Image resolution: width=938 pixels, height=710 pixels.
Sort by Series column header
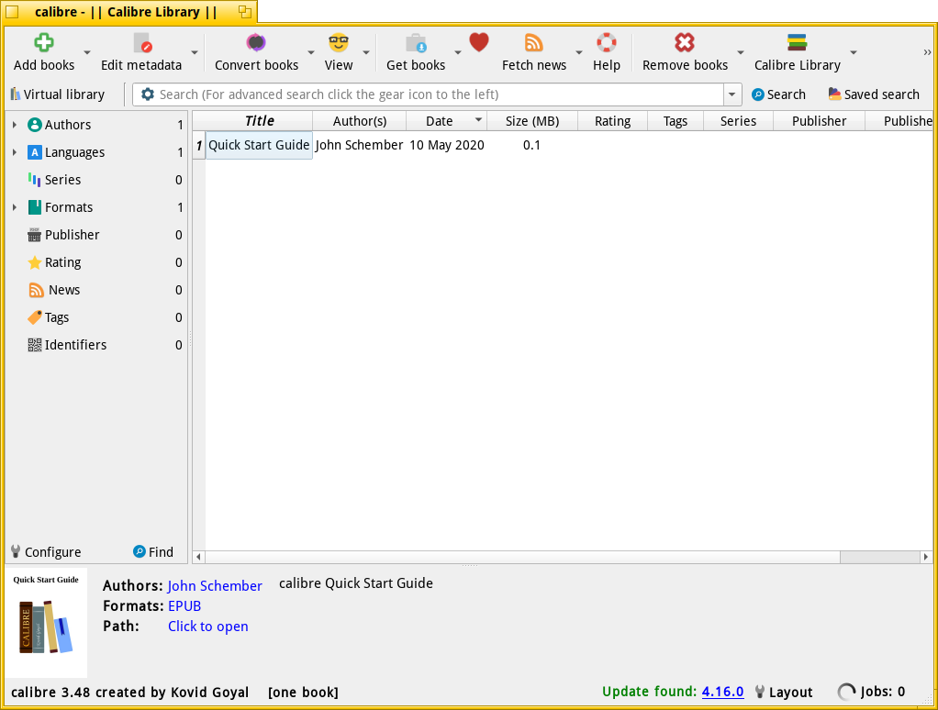click(738, 121)
